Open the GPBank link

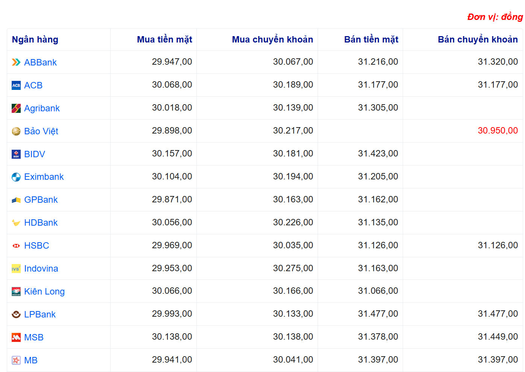pyautogui.click(x=41, y=200)
